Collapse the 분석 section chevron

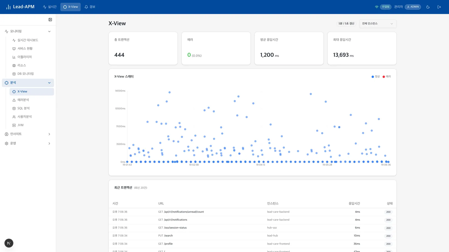49,83
